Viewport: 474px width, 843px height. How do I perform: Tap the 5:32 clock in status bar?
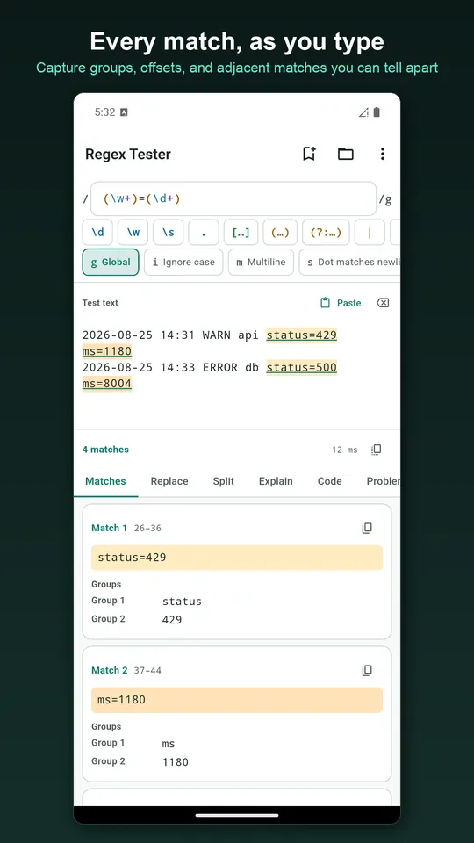click(104, 112)
